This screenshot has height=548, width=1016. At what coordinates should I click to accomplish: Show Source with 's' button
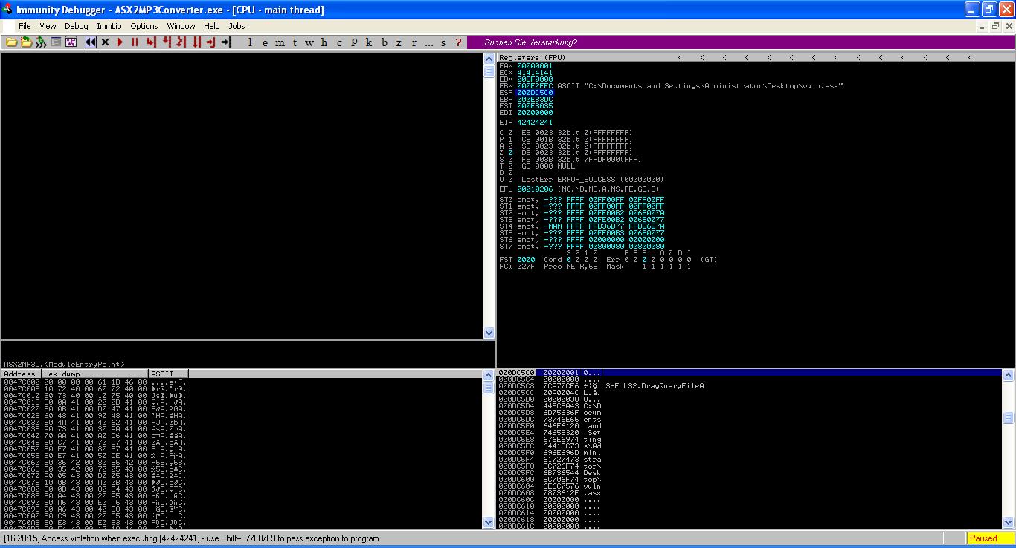(443, 42)
